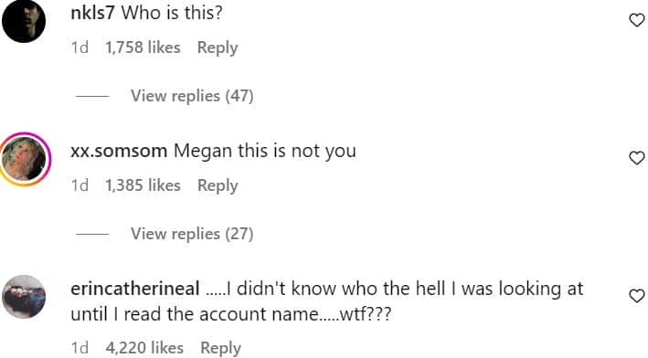Image resolution: width=648 pixels, height=358 pixels.
Task: Click the 1d timestamp on erincatherineal comment
Action: click(80, 348)
